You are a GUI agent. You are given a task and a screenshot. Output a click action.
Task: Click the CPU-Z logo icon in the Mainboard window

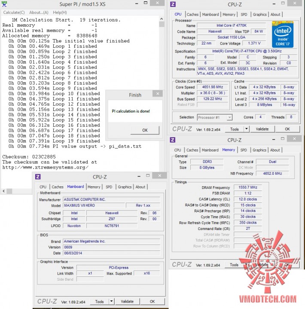point(38,176)
